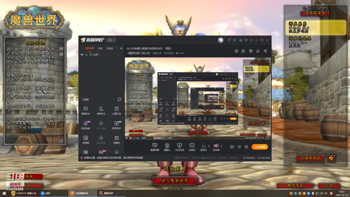Click the gift box icon with a red dot
The height and width of the screenshot is (197, 350).
click(x=236, y=51)
